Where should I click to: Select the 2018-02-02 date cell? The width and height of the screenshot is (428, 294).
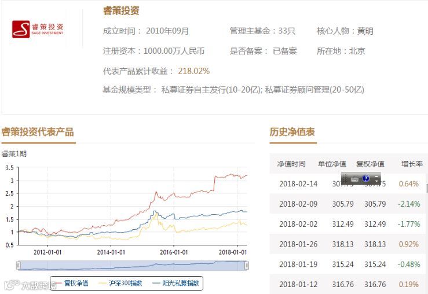click(x=298, y=224)
